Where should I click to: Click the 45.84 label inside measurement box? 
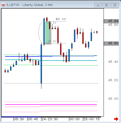[x=52, y=23]
